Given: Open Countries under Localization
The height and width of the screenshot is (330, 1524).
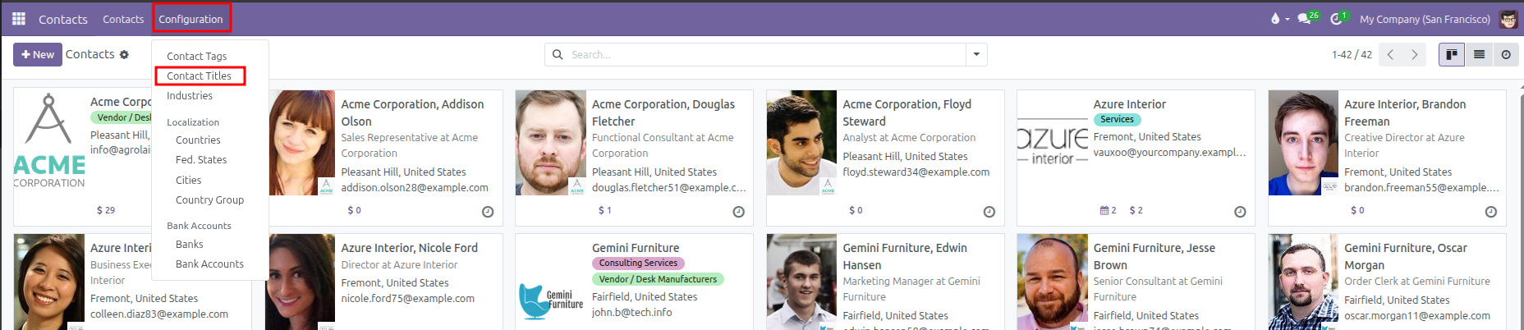Looking at the screenshot, I should (x=198, y=140).
